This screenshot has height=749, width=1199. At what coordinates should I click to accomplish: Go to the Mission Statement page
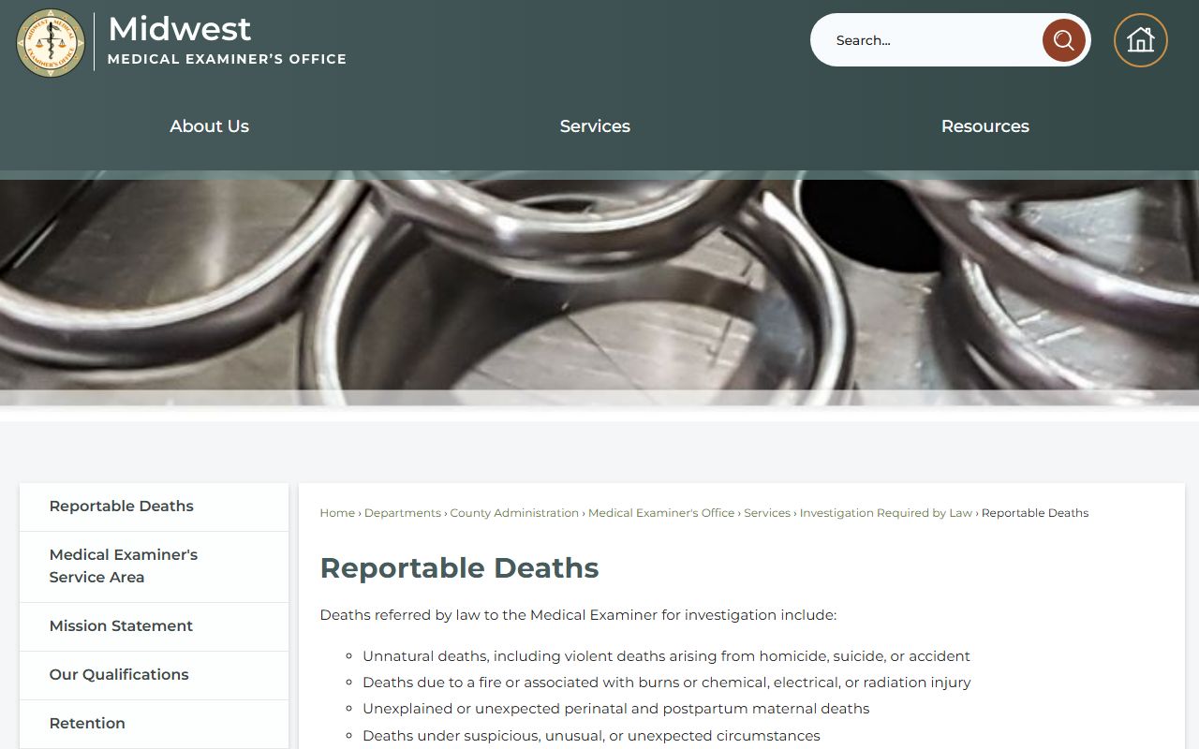coord(121,626)
